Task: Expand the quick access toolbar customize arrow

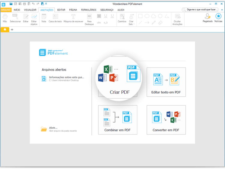Action: pyautogui.click(x=46, y=4)
